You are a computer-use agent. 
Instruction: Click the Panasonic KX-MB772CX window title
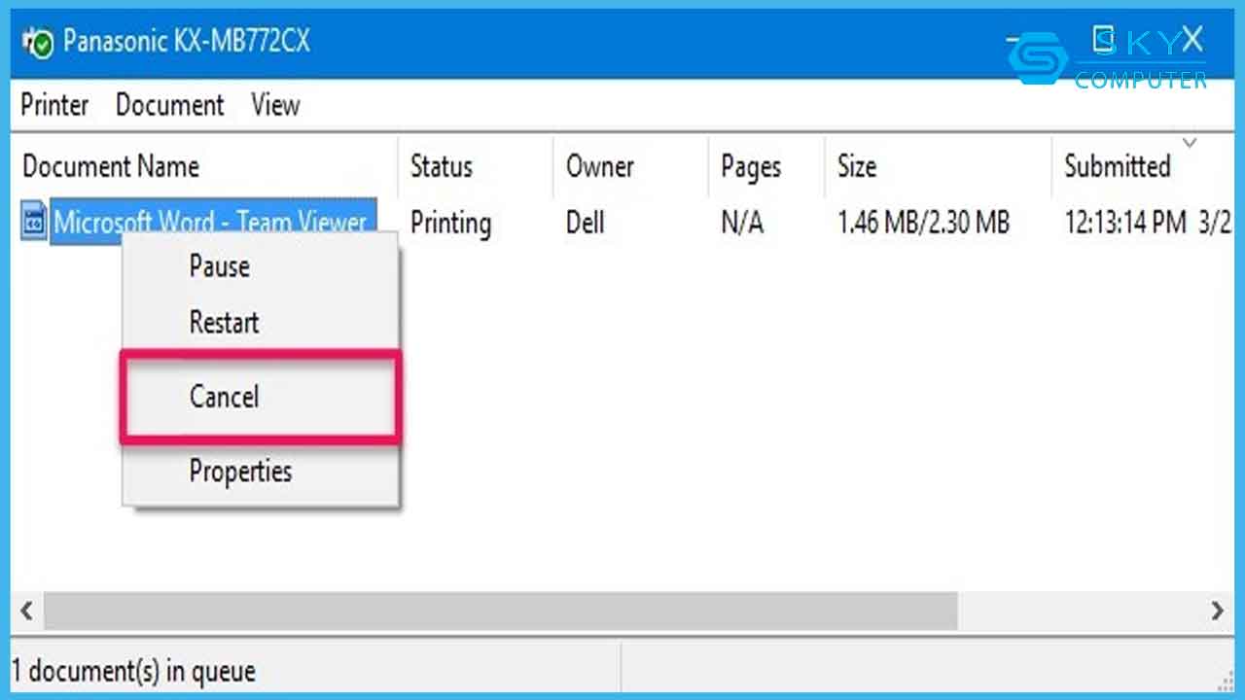[x=187, y=41]
